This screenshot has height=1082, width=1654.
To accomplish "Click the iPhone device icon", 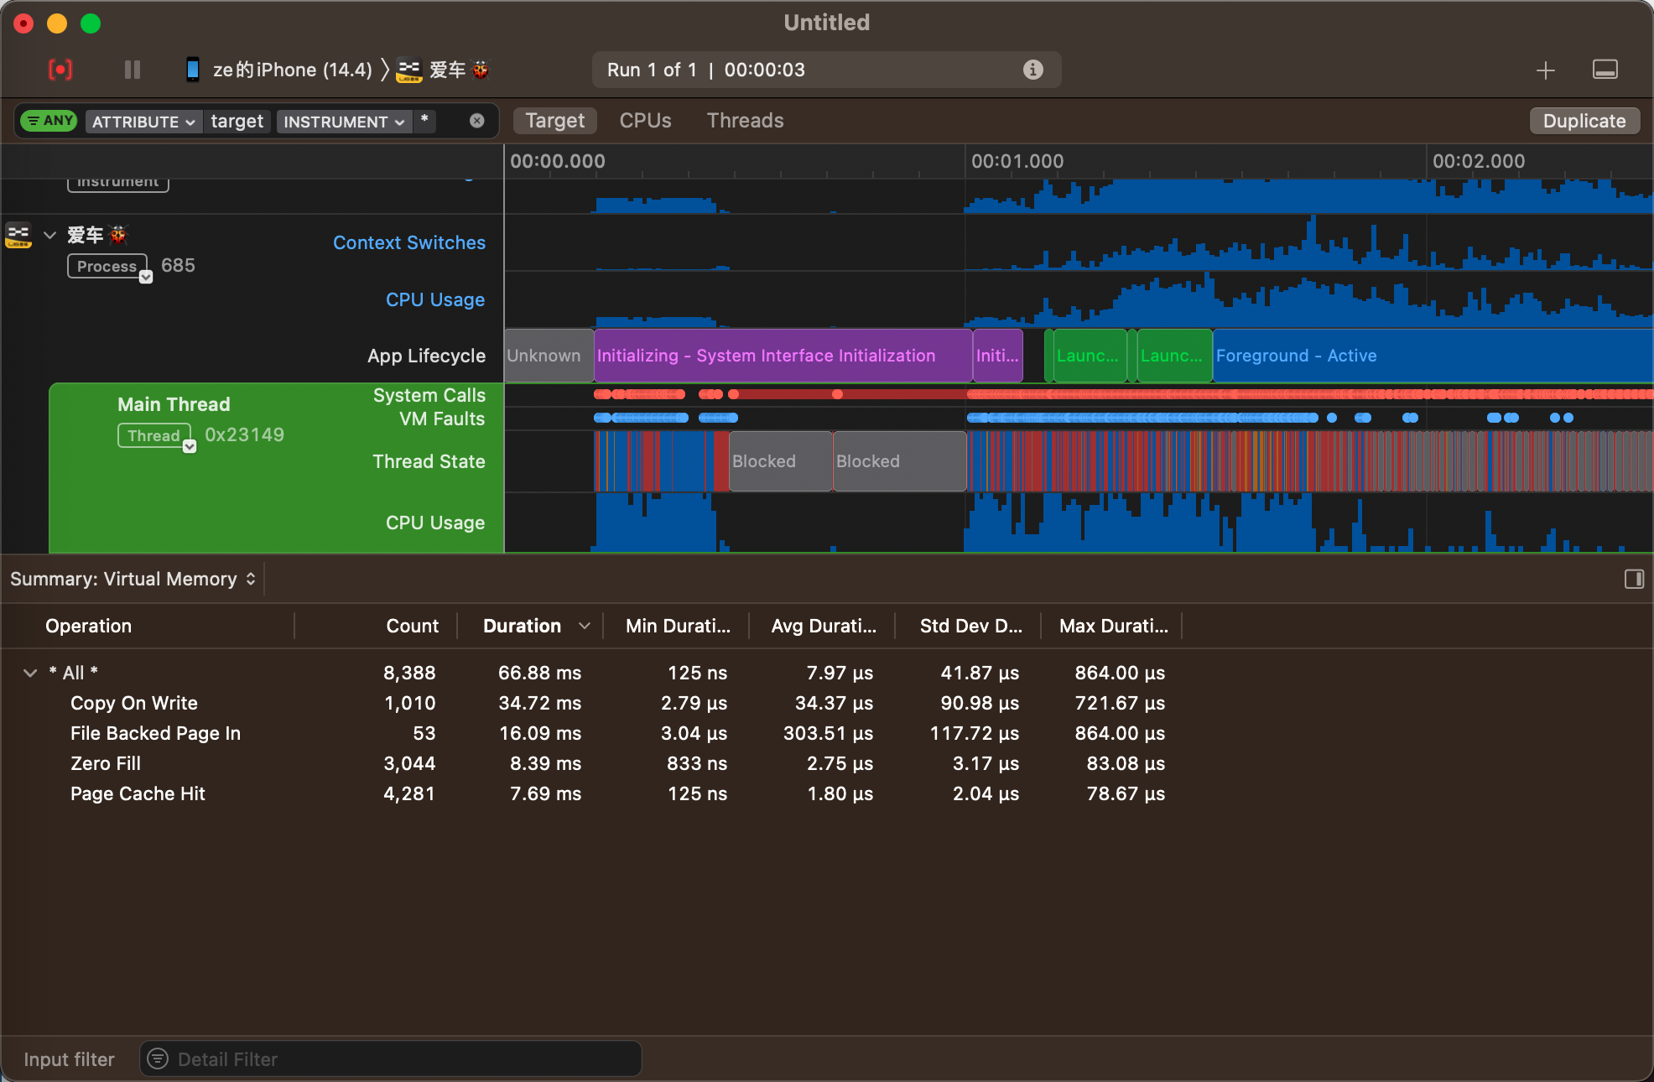I will [193, 70].
